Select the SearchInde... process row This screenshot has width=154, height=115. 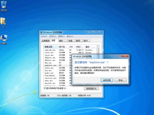click(x=58, y=76)
